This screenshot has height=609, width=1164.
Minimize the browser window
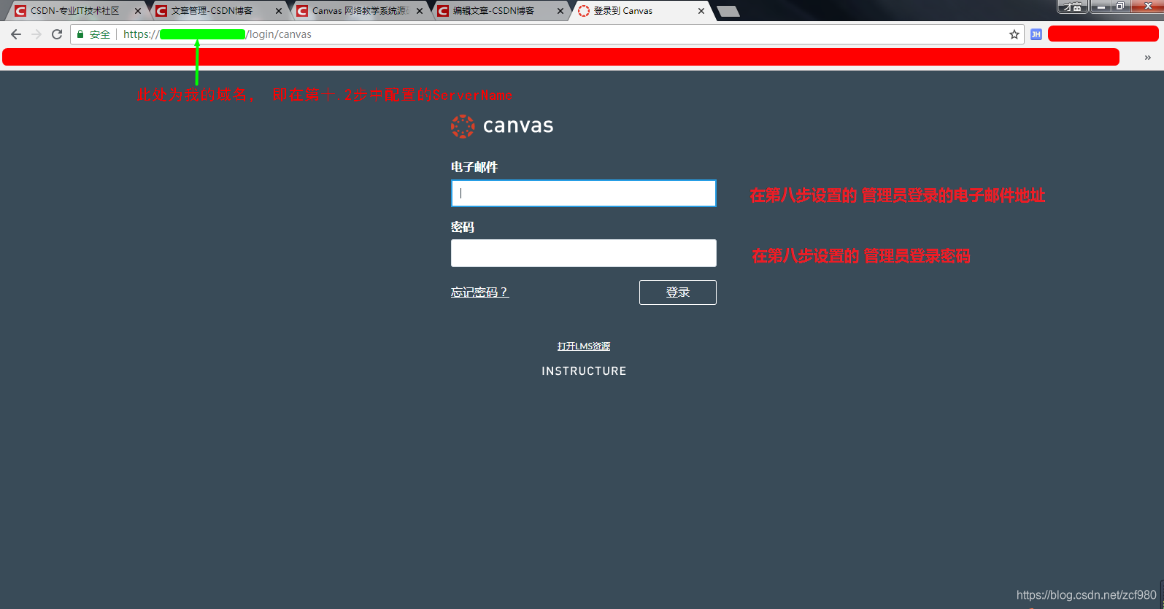tap(1101, 7)
